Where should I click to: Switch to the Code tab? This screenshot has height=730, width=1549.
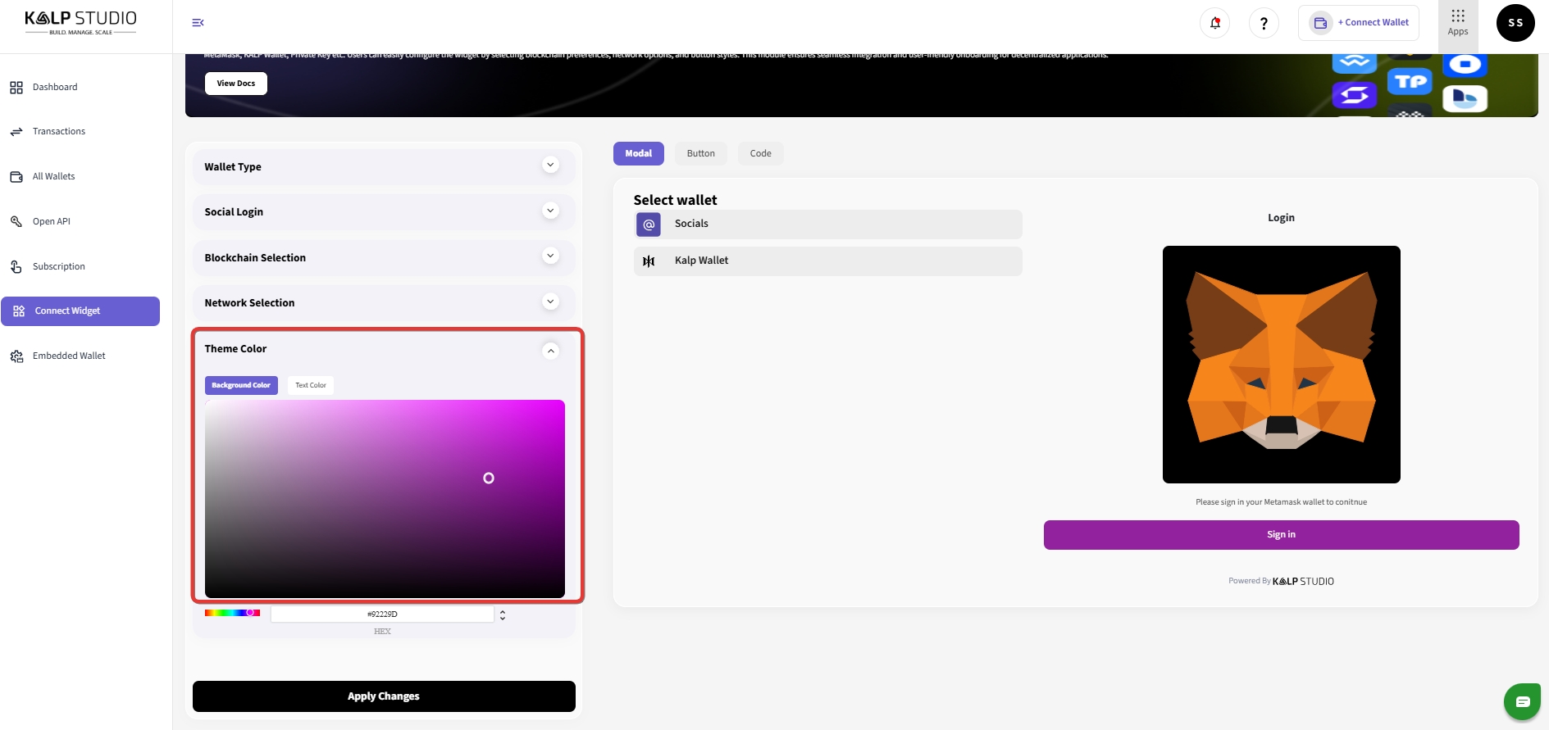[x=760, y=153]
